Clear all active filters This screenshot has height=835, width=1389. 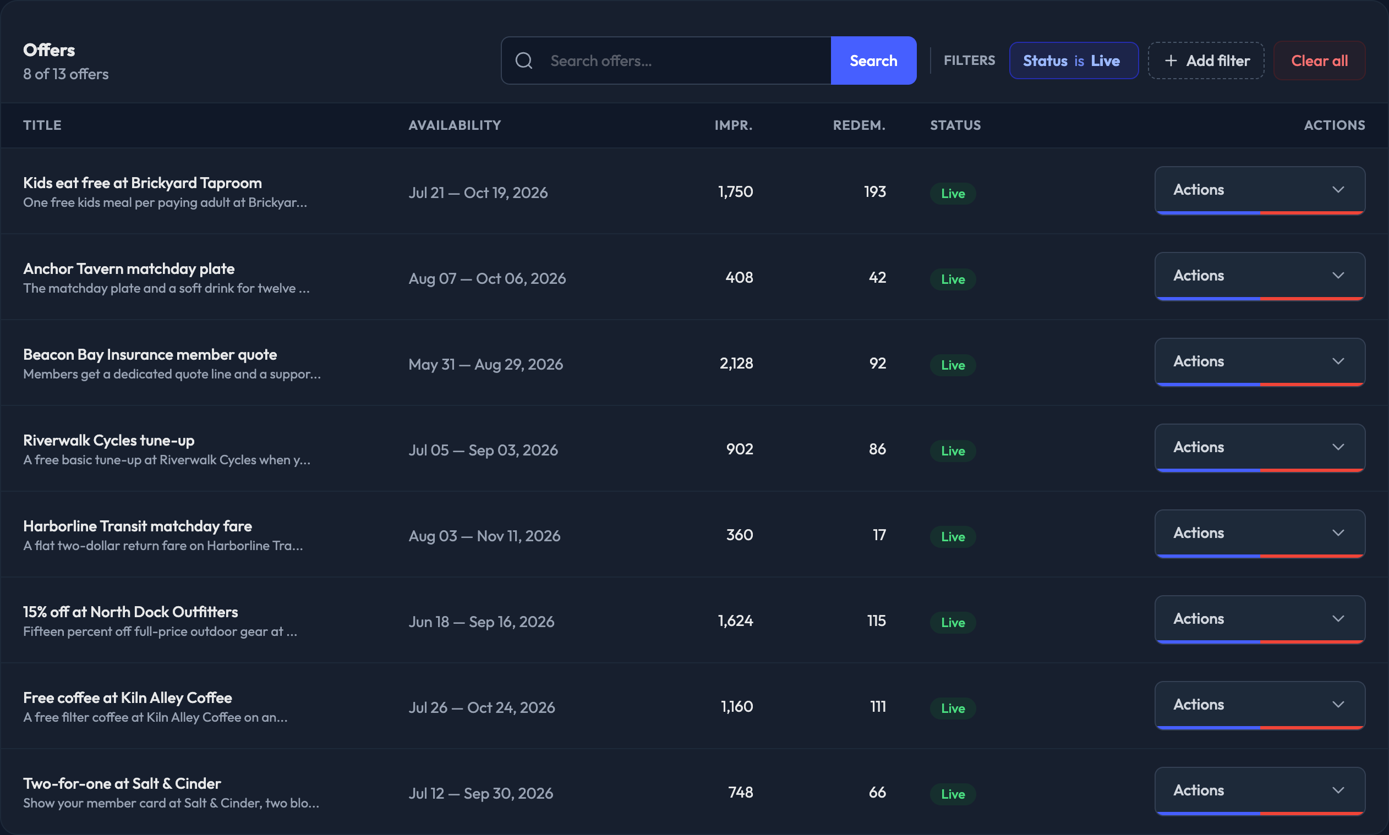[1319, 61]
